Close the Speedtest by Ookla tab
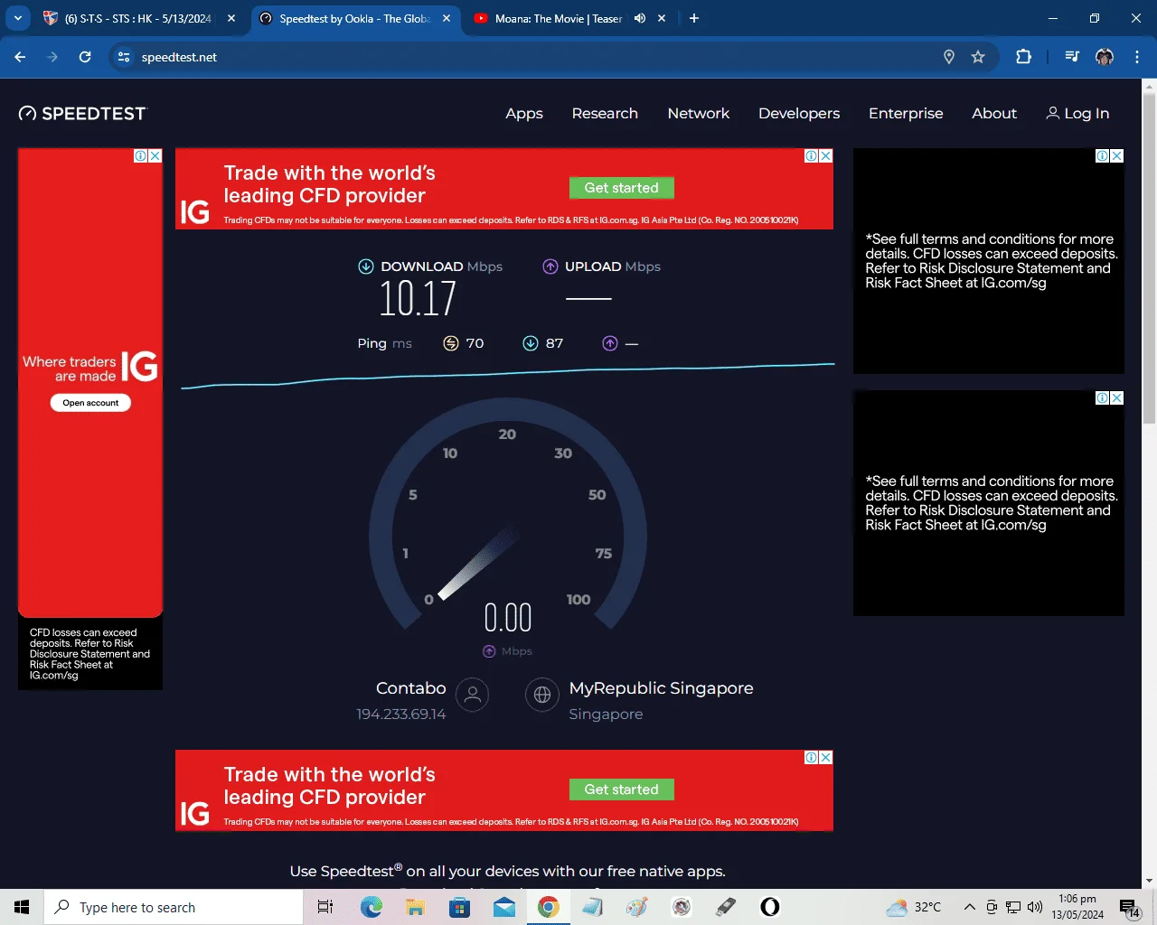Image resolution: width=1157 pixels, height=925 pixels. (x=447, y=18)
